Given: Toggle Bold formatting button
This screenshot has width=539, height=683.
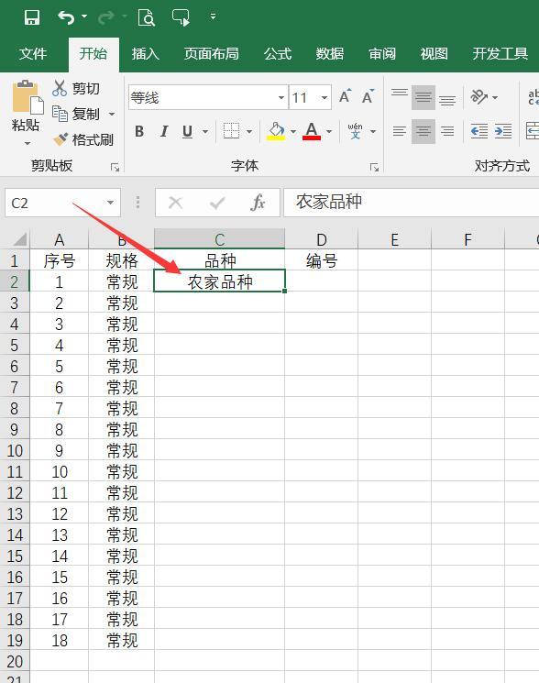Looking at the screenshot, I should (x=139, y=131).
